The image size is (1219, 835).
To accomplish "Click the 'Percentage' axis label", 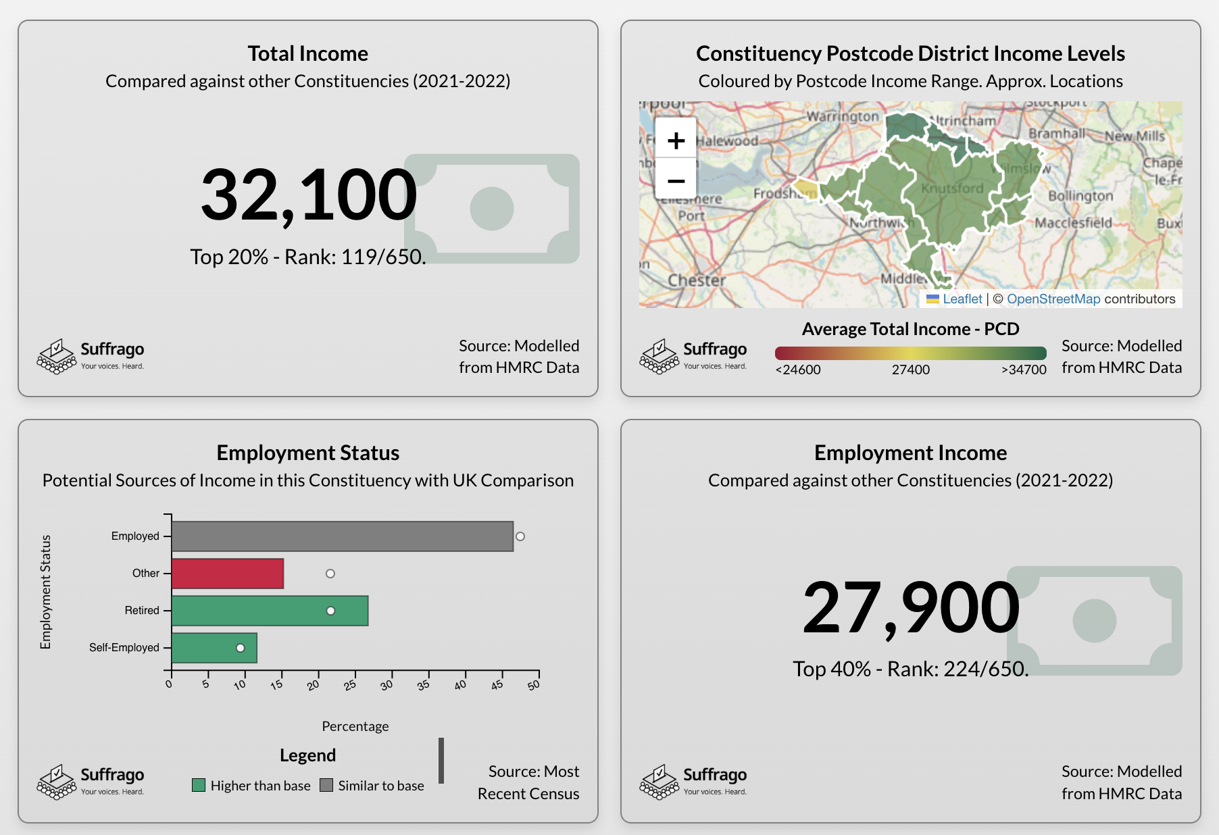I will pos(355,726).
